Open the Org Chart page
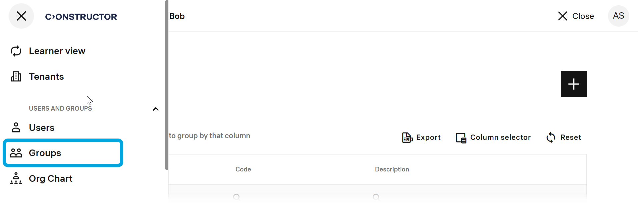This screenshot has width=638, height=203. [51, 178]
